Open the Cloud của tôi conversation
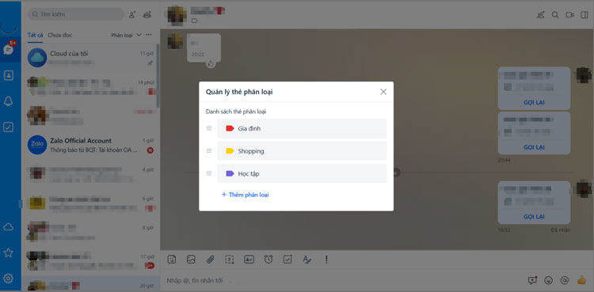This screenshot has height=292, width=594. point(91,58)
